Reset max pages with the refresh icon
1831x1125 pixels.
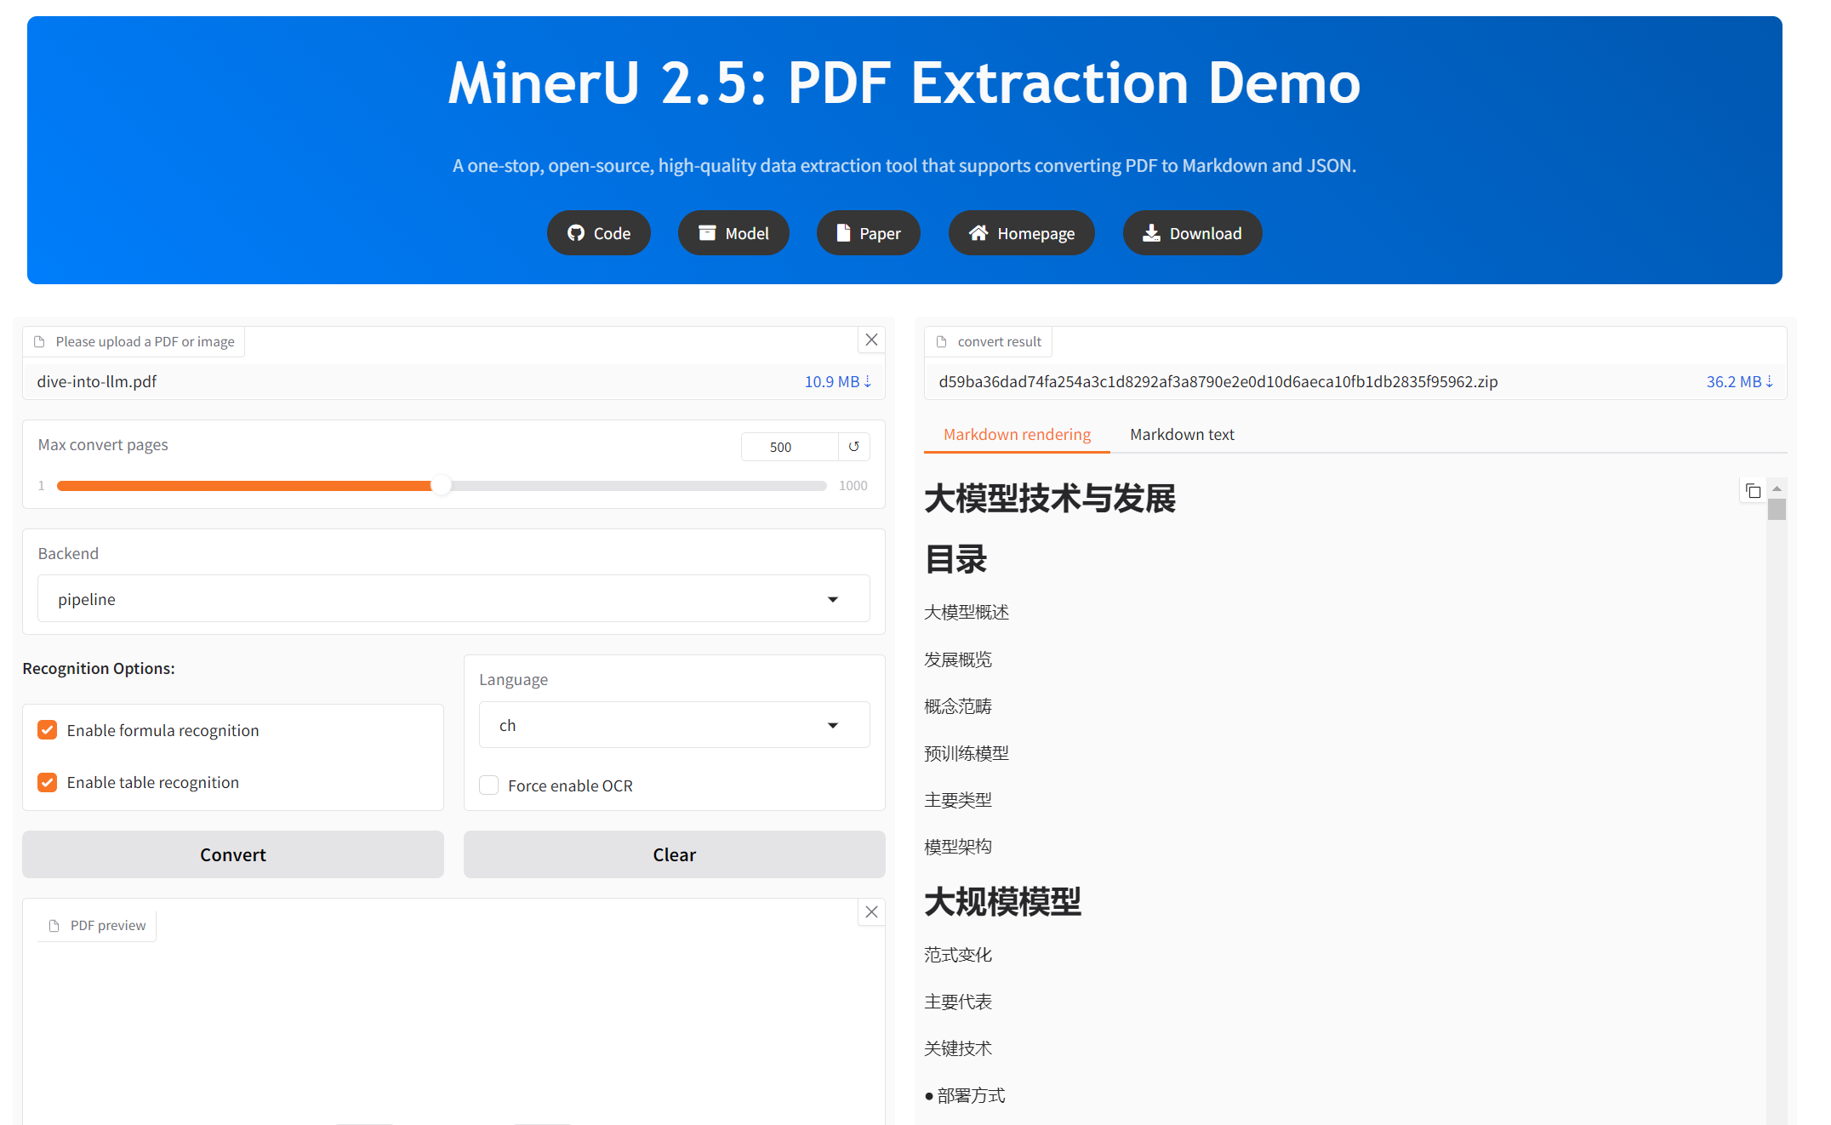pos(853,446)
